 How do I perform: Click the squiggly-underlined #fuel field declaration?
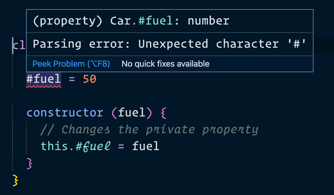44,79
